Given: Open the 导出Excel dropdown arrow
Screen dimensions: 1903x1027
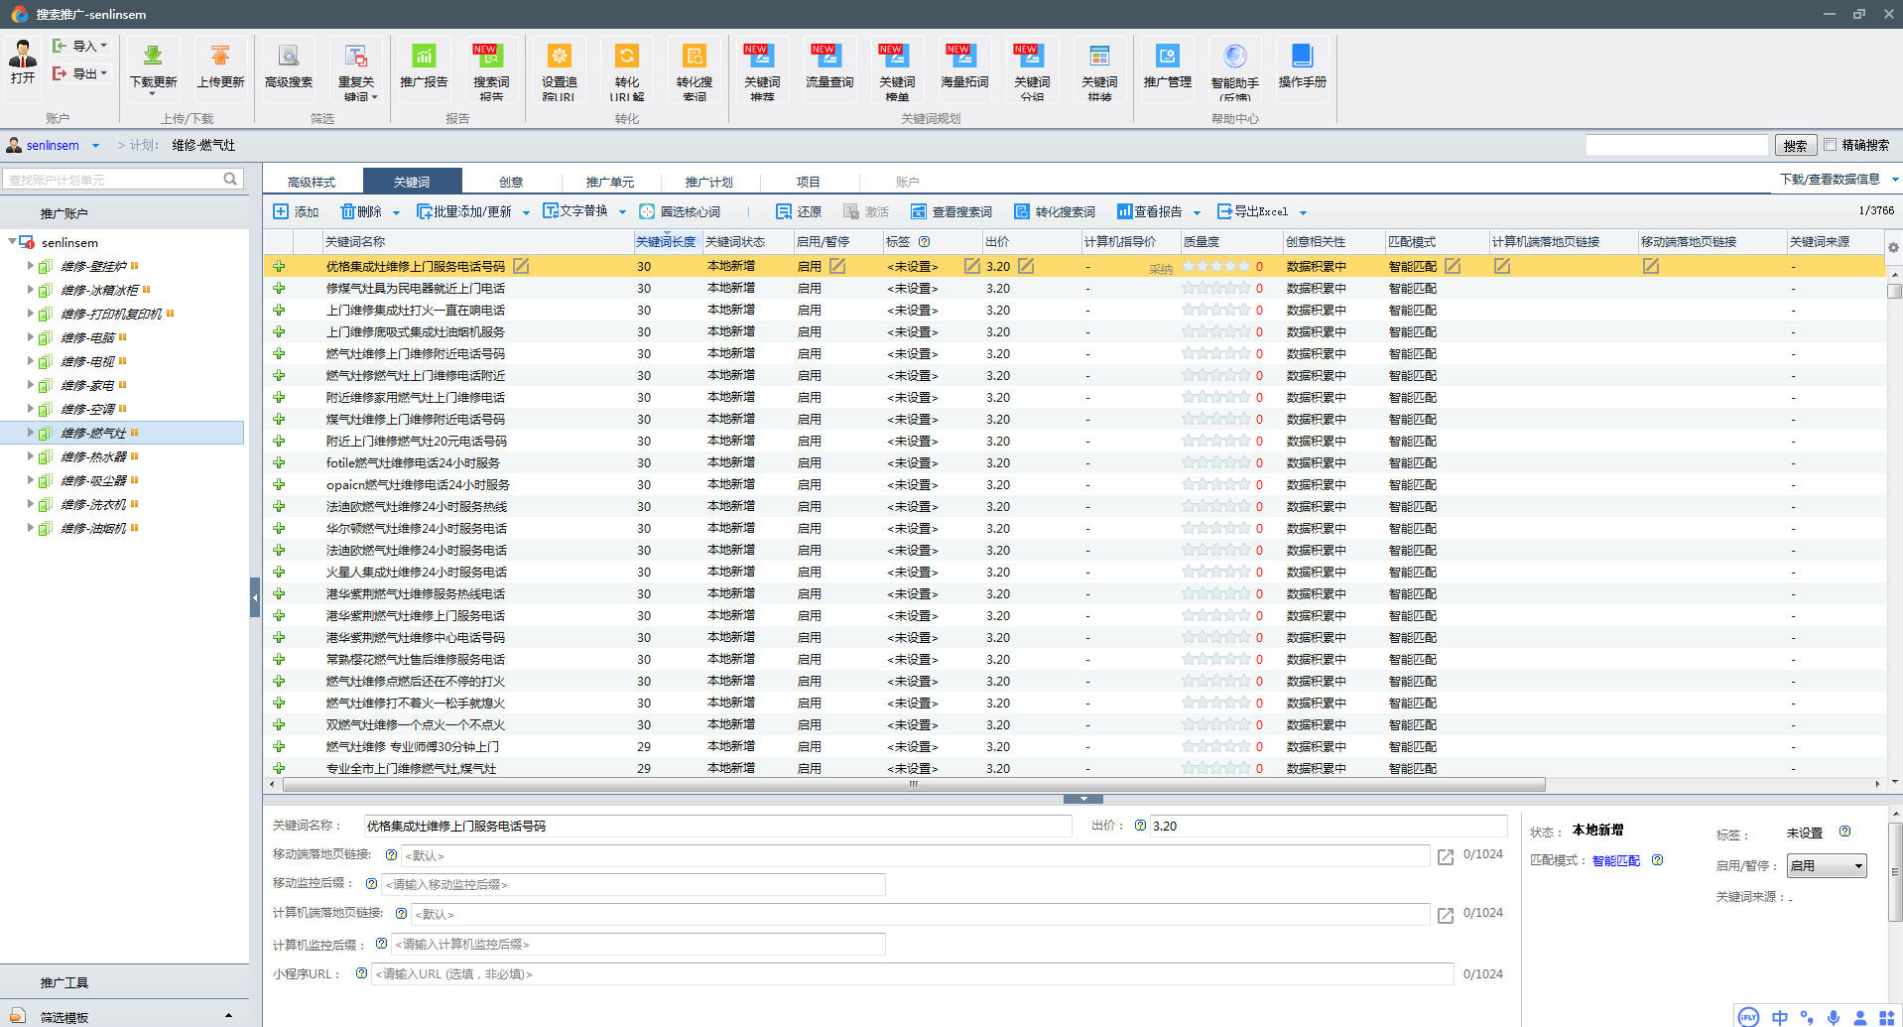Looking at the screenshot, I should 1303,212.
